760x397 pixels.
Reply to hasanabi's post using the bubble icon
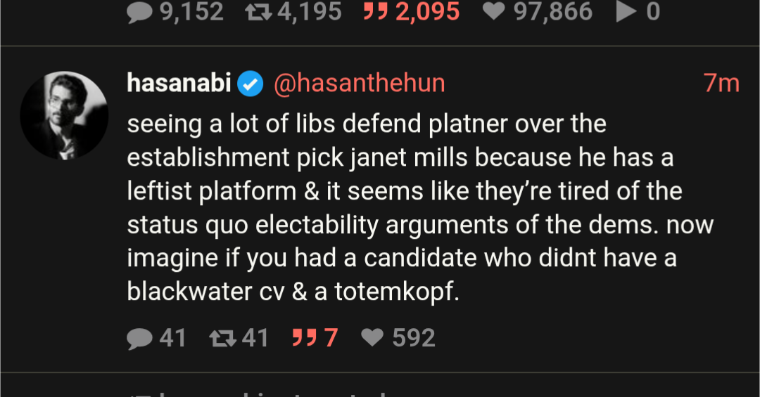coord(140,339)
